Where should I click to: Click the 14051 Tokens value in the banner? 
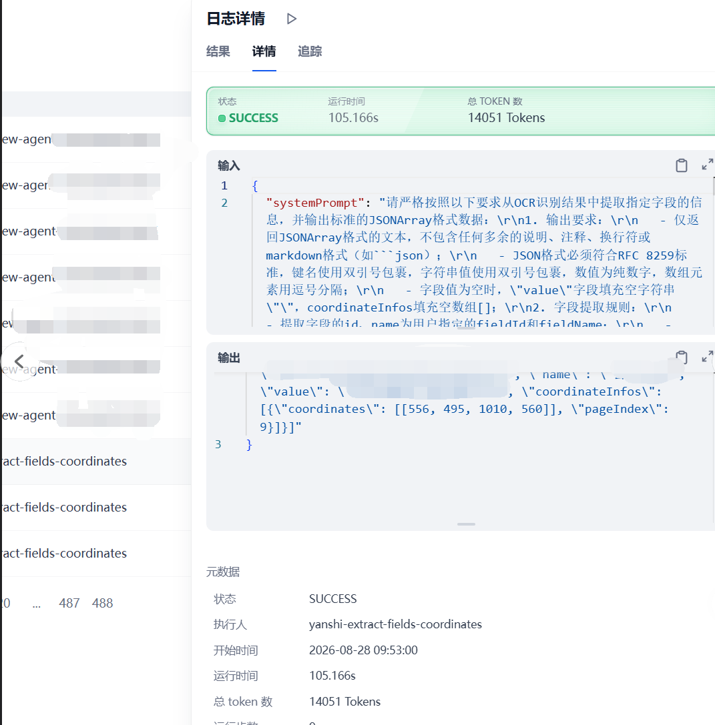(x=506, y=117)
